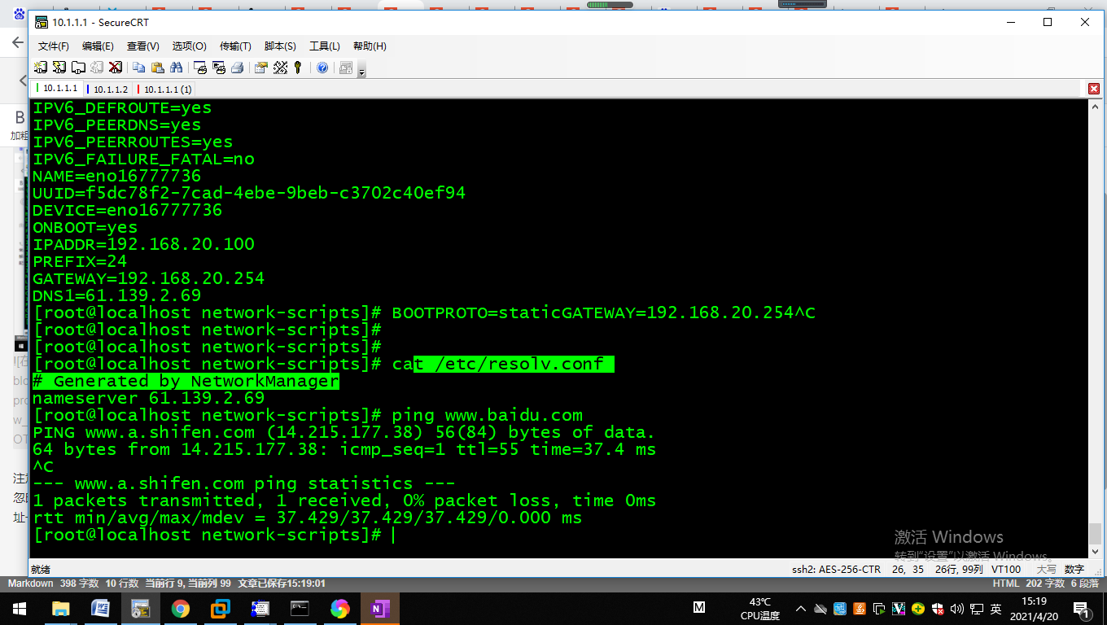
Task: Open the 传输(T) menu
Action: click(235, 46)
